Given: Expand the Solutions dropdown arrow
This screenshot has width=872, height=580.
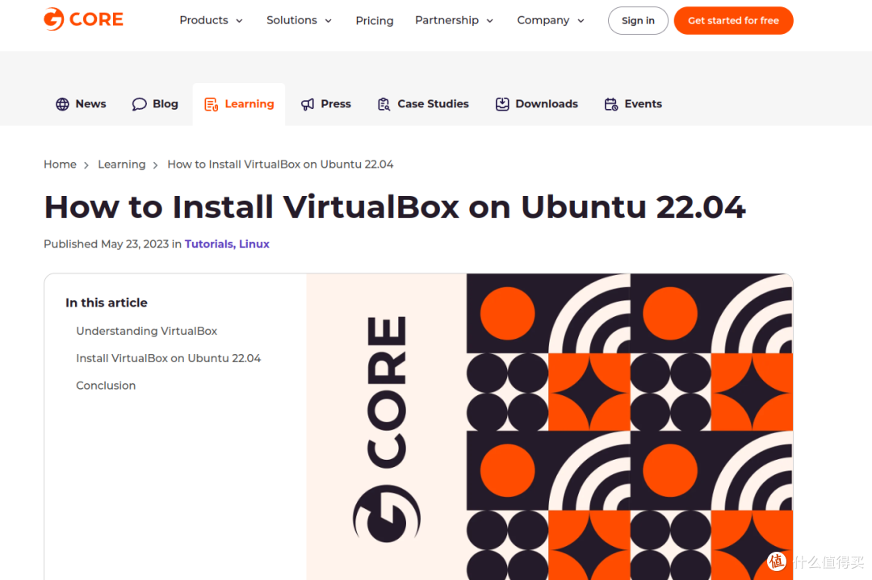Looking at the screenshot, I should [328, 21].
